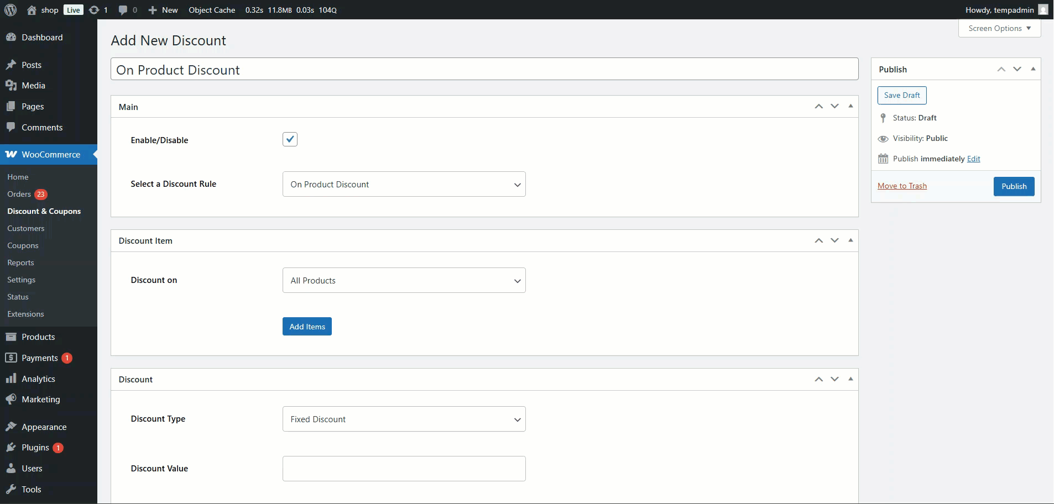Open the WordPress logo menu
Viewport: 1054px width, 504px height.
[10, 10]
